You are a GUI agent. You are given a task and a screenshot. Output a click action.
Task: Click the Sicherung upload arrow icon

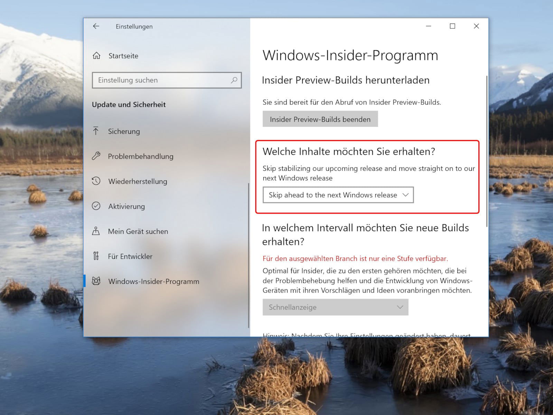[96, 131]
